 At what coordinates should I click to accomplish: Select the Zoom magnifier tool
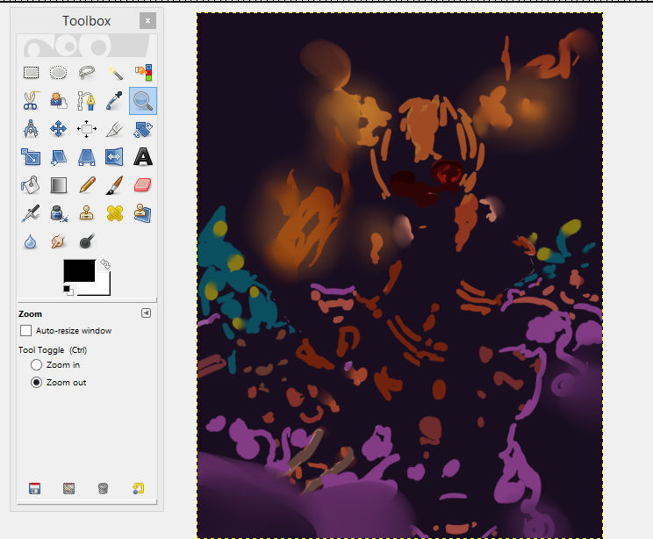tap(143, 101)
